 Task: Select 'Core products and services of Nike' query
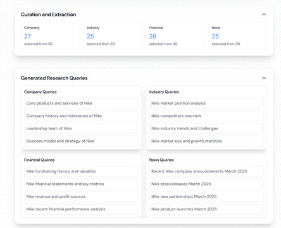[81, 103]
